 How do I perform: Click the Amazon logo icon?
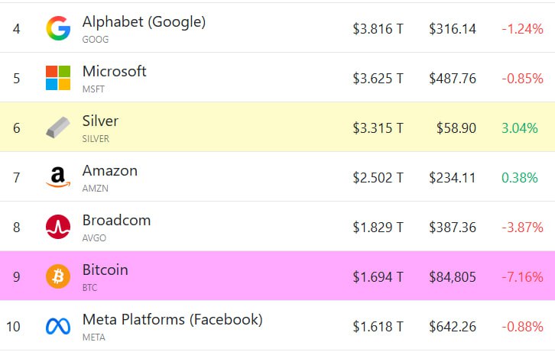coord(58,177)
